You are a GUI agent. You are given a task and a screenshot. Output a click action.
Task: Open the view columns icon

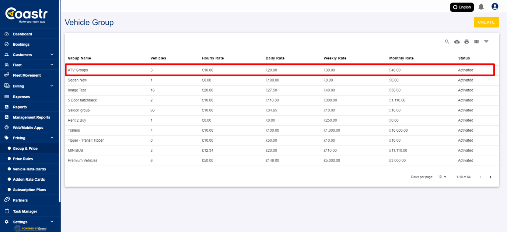[476, 42]
